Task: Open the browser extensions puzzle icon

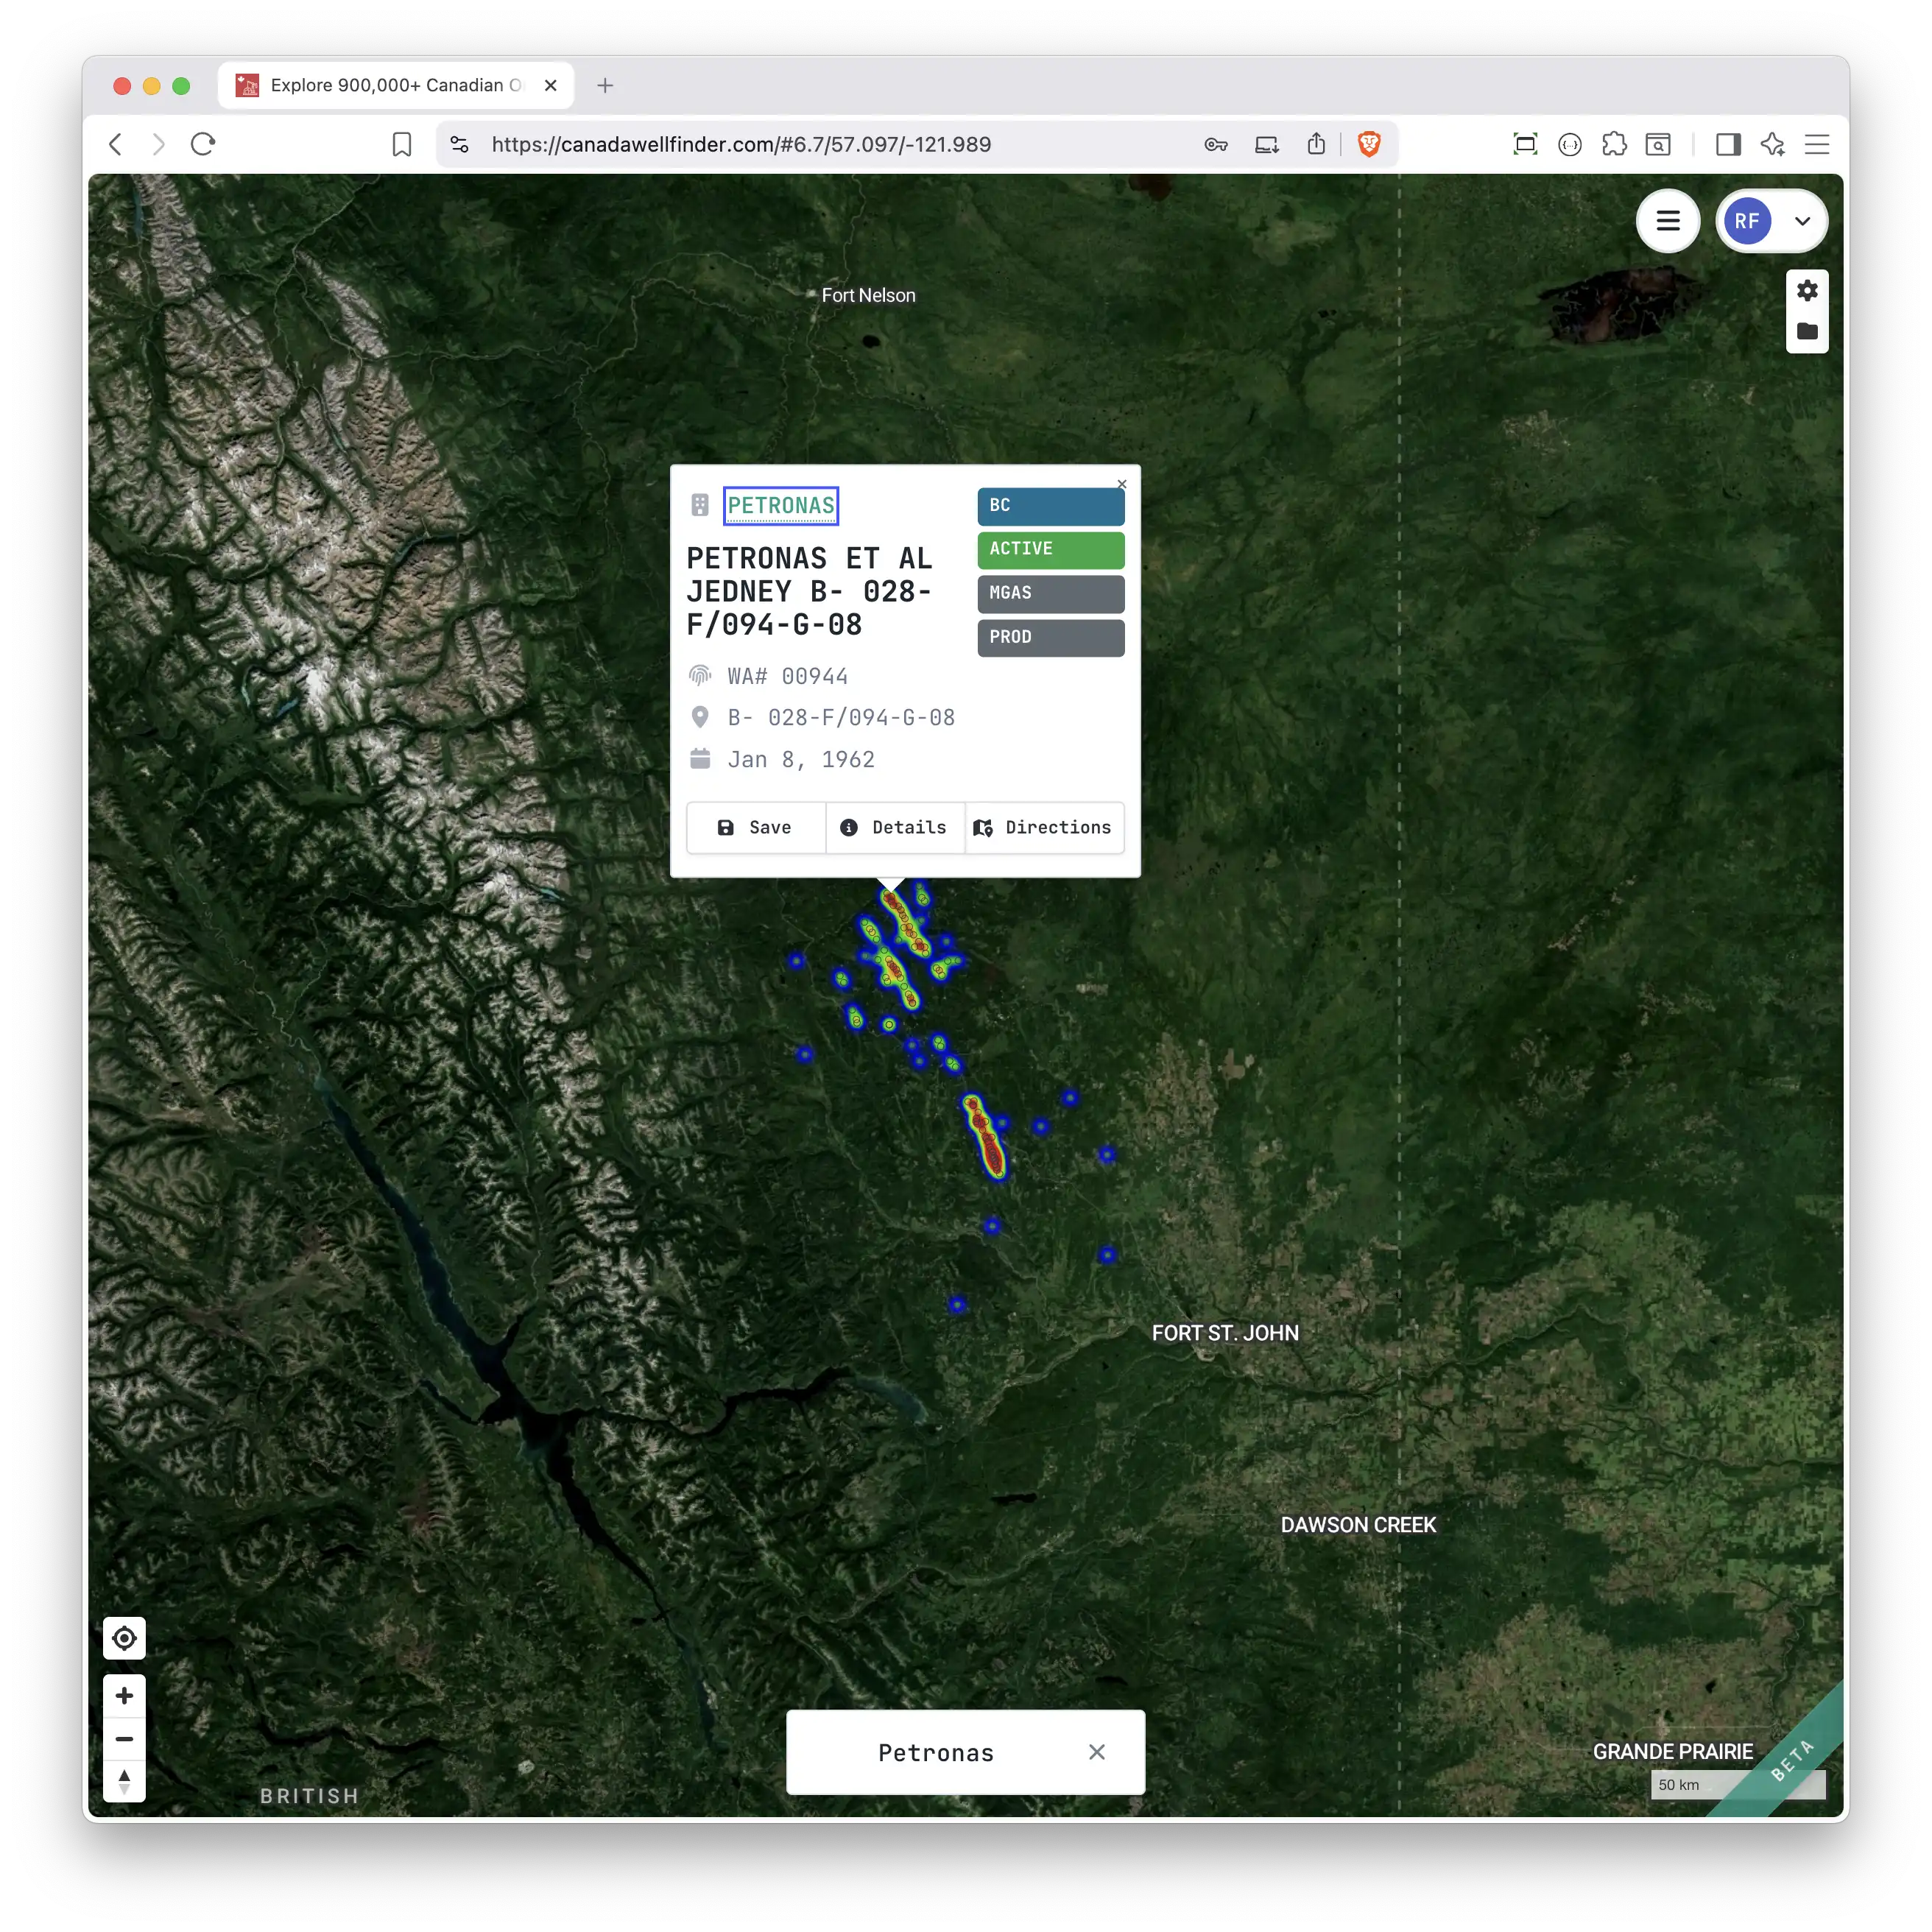Action: pyautogui.click(x=1614, y=144)
